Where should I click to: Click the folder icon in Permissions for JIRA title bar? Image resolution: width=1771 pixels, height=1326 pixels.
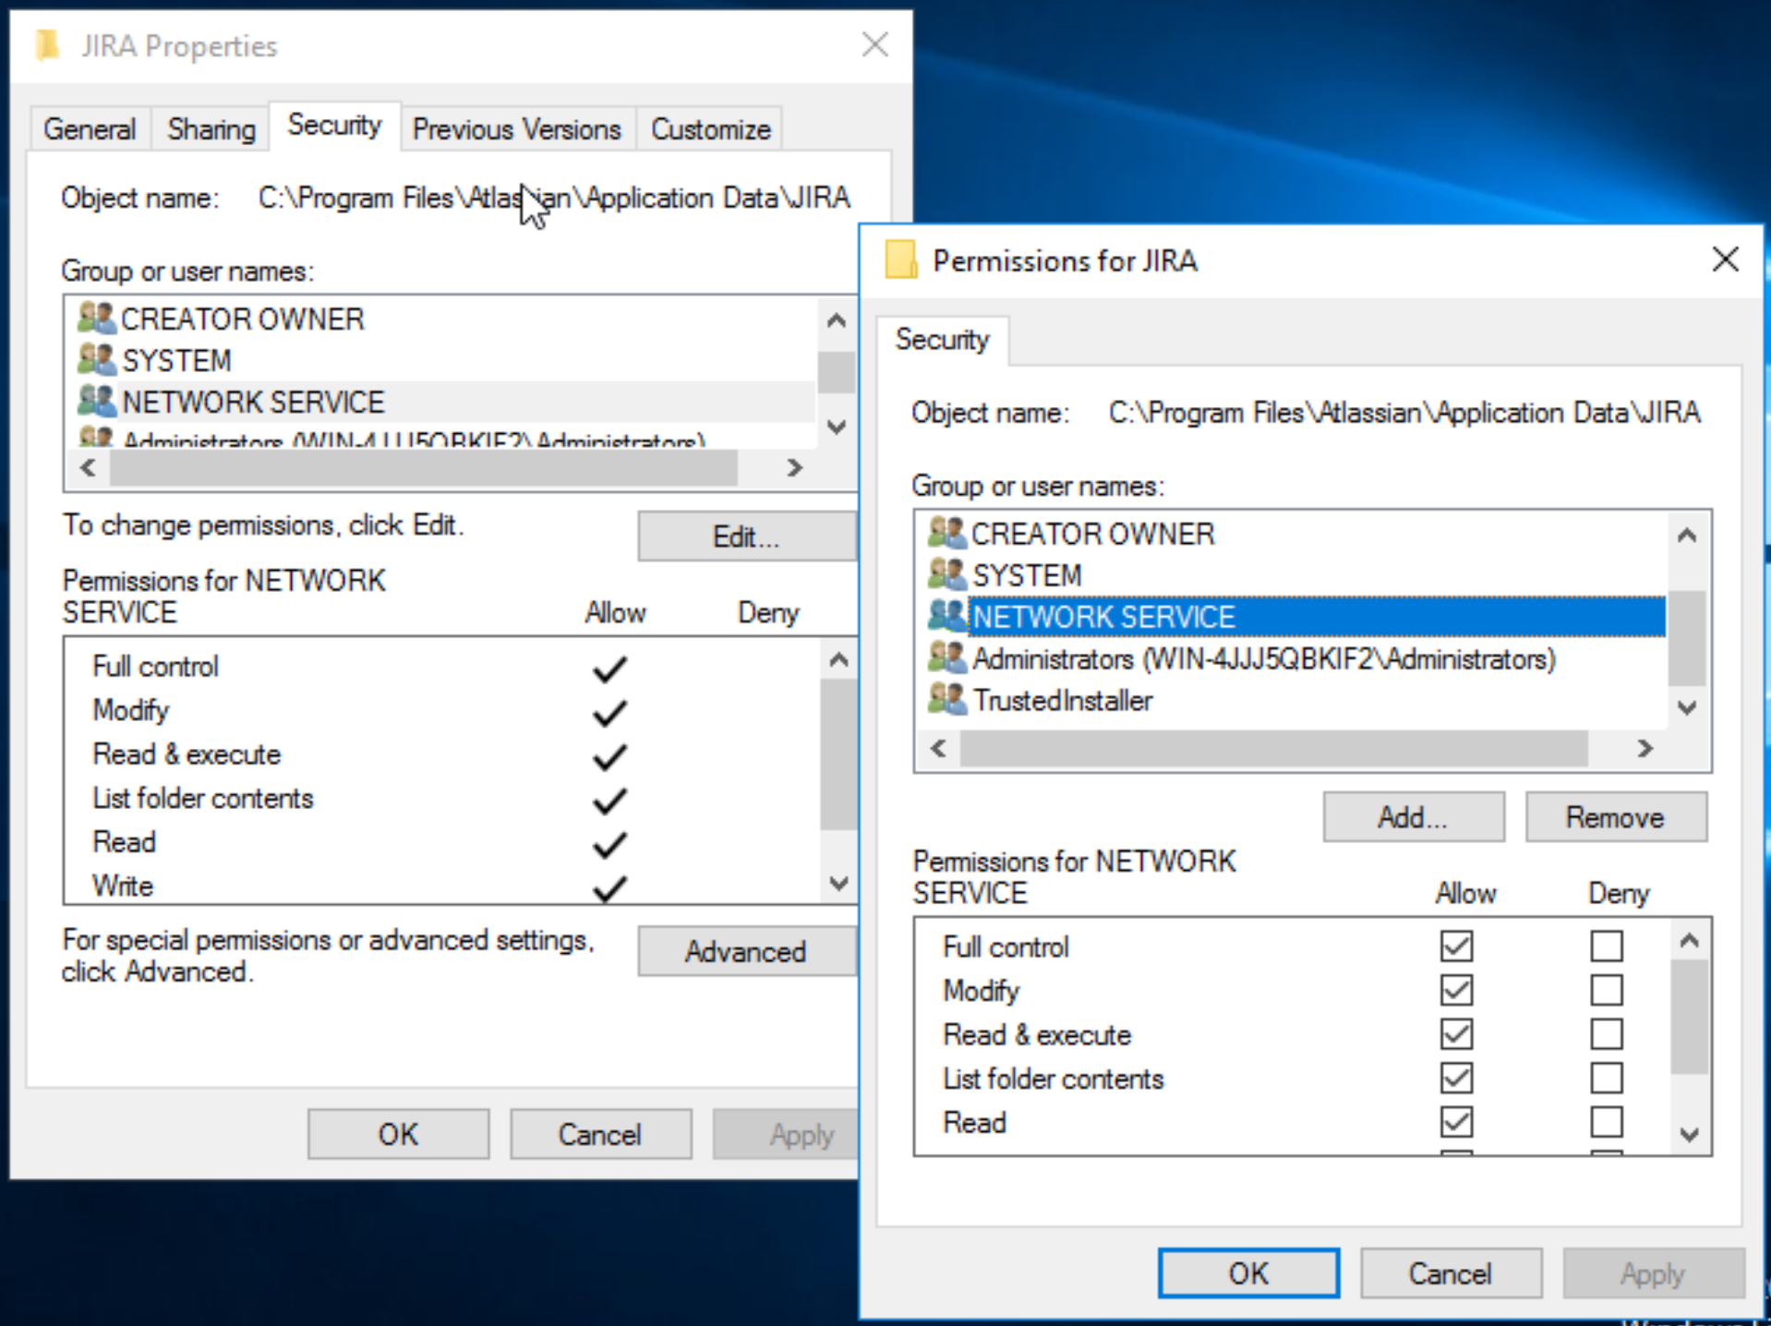tap(900, 259)
